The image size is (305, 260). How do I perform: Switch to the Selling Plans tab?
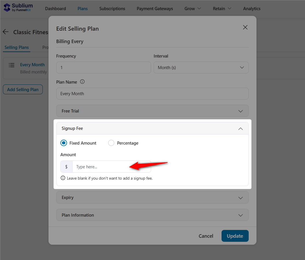[x=16, y=47]
